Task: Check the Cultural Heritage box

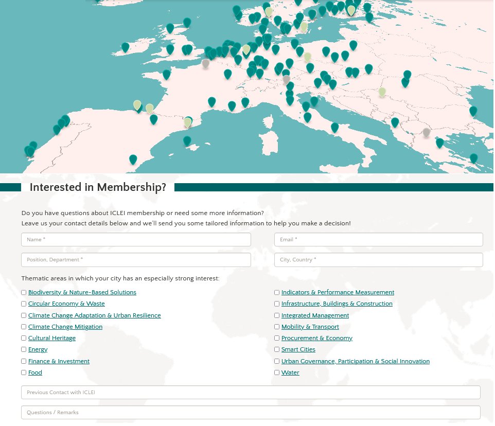Action: click(x=24, y=338)
